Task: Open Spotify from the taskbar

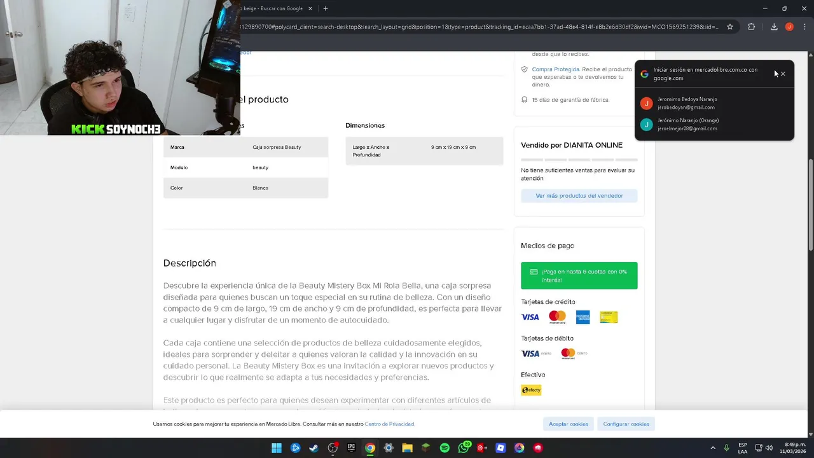Action: click(x=445, y=448)
